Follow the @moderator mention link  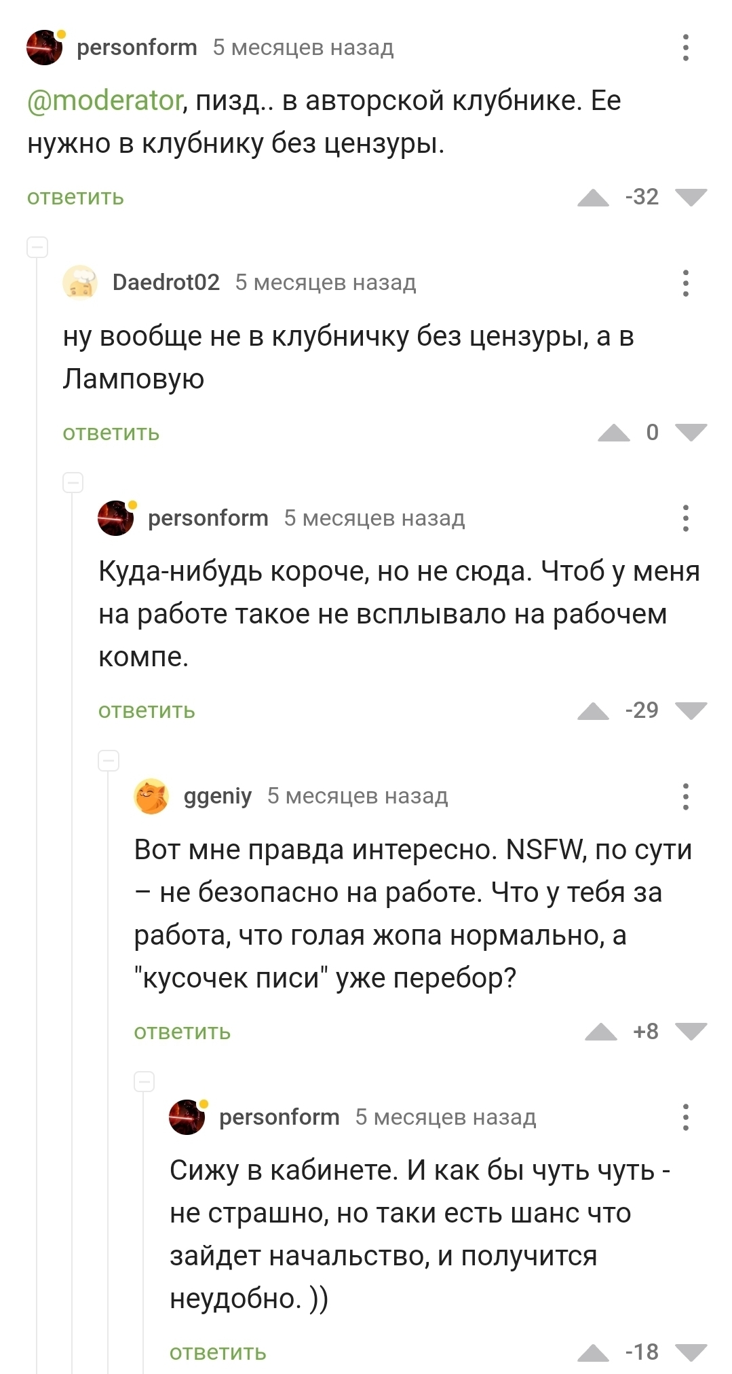point(104,101)
